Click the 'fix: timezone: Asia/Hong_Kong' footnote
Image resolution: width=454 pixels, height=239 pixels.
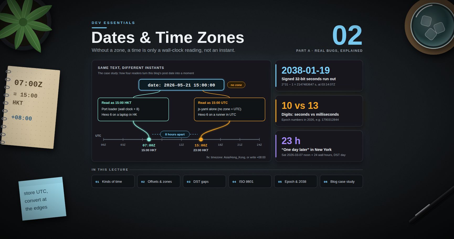236,157
